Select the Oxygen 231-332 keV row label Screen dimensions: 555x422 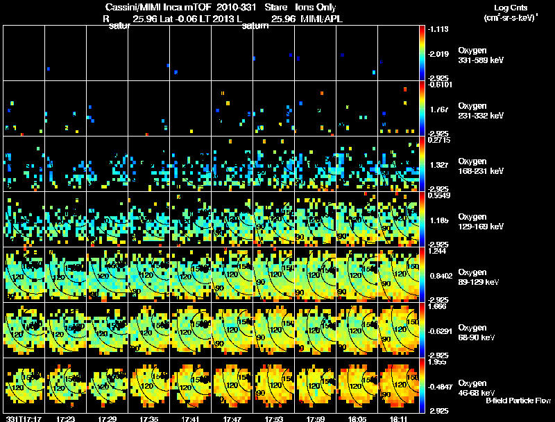(481, 111)
